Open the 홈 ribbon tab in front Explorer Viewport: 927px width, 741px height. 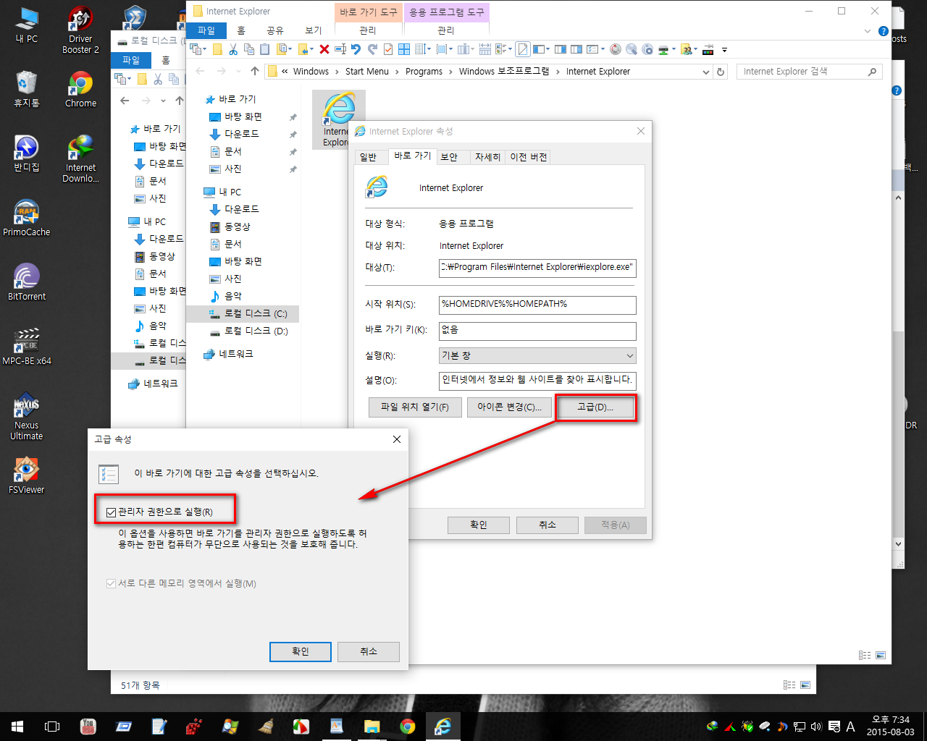click(x=241, y=30)
